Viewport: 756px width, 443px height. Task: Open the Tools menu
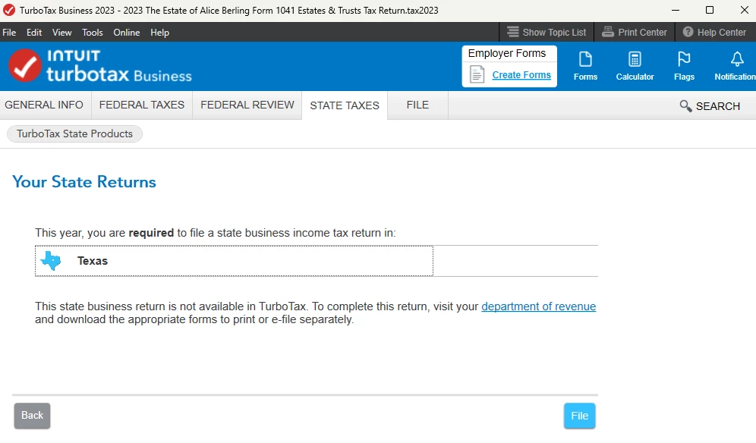pyautogui.click(x=92, y=33)
